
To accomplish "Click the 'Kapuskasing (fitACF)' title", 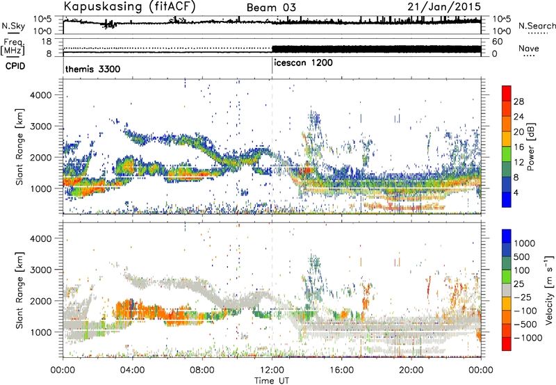I will click(x=129, y=7).
